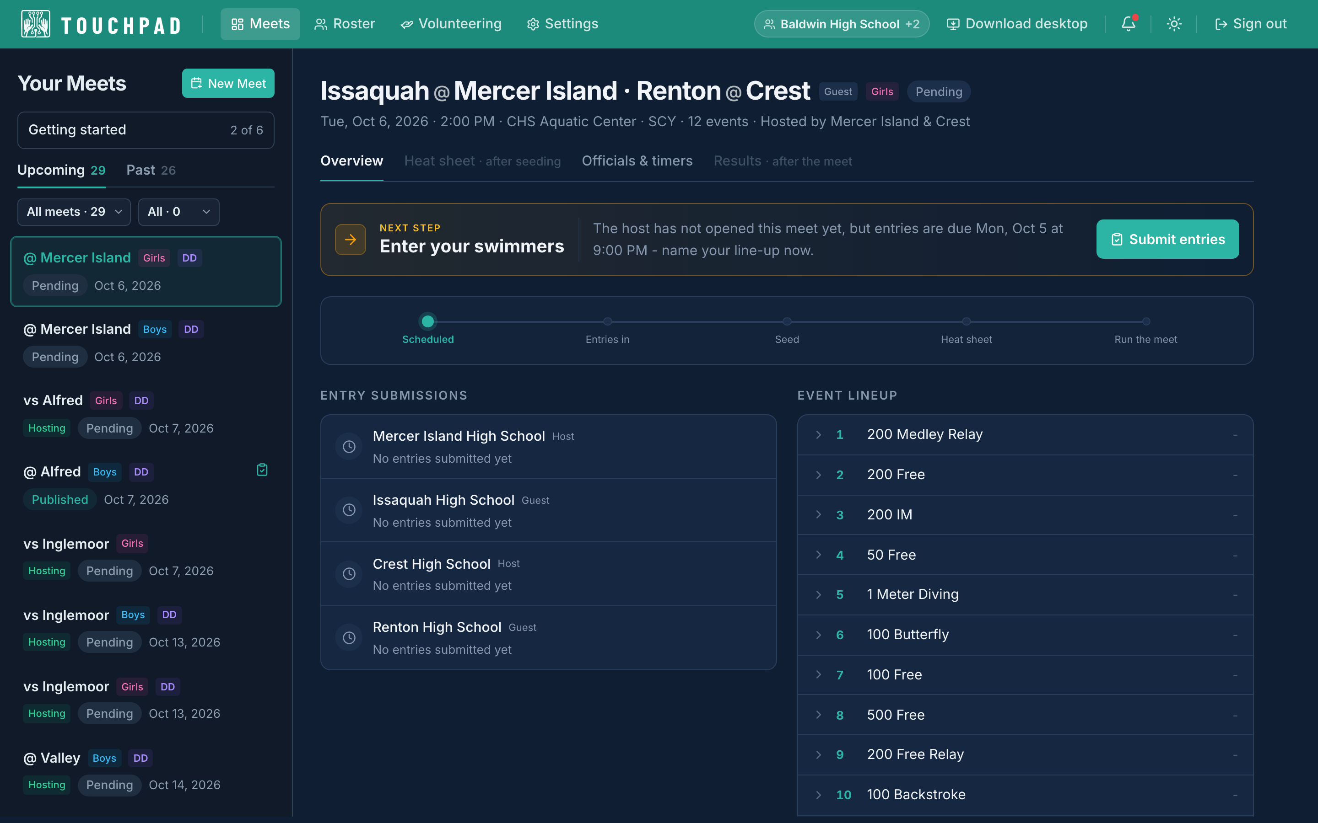Expand event 2 200 Free
This screenshot has width=1318, height=823.
click(1025, 475)
